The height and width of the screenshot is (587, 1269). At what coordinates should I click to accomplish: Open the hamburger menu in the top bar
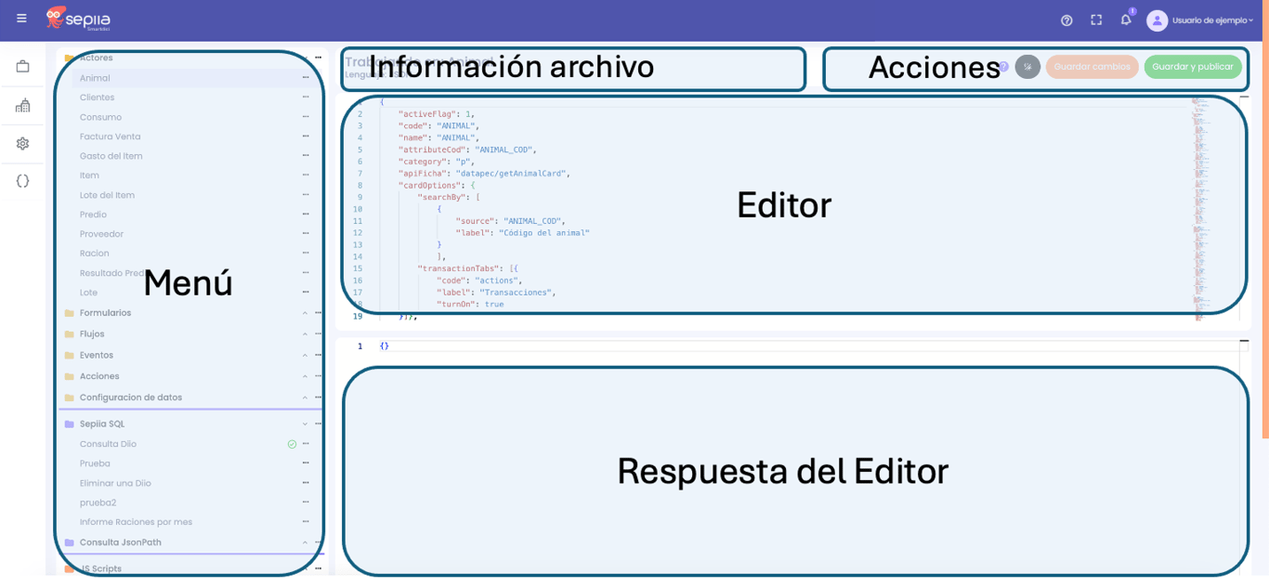[x=21, y=19]
